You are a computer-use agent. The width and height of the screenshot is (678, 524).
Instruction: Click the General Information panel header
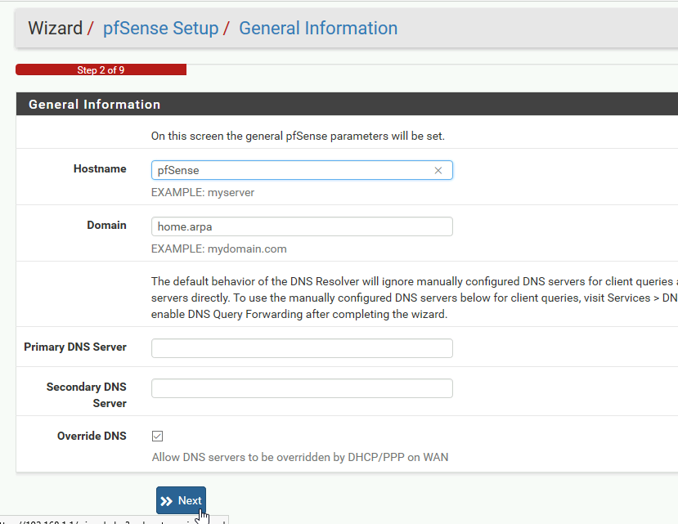pyautogui.click(x=347, y=104)
